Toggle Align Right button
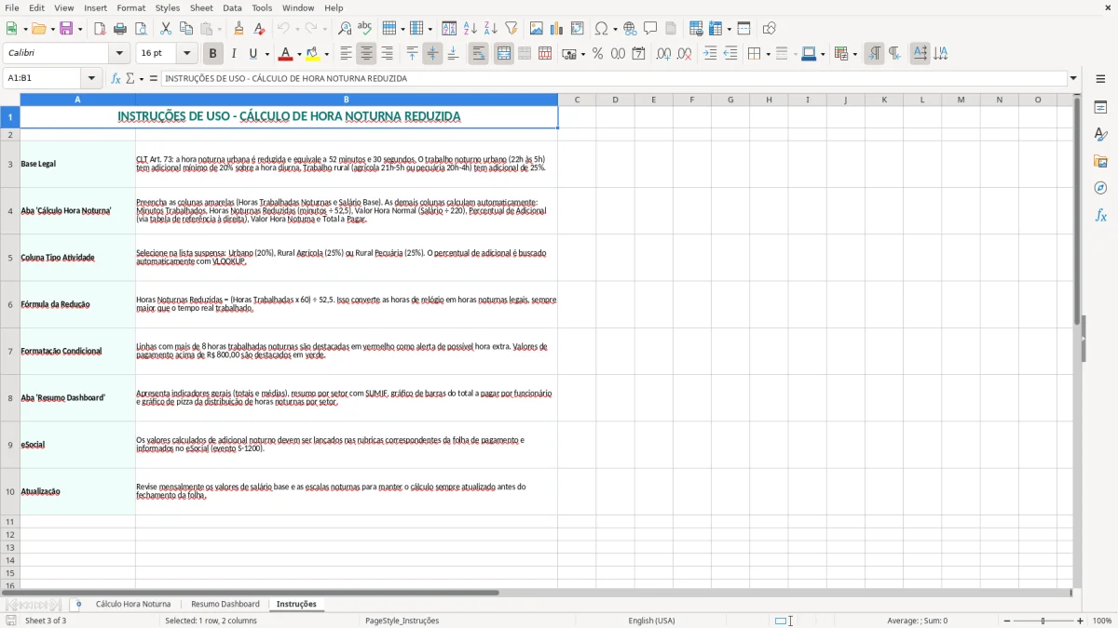The width and height of the screenshot is (1118, 628). pyautogui.click(x=387, y=54)
